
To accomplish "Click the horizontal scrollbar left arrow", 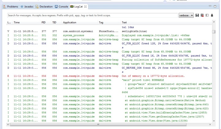I will pos(8,124).
